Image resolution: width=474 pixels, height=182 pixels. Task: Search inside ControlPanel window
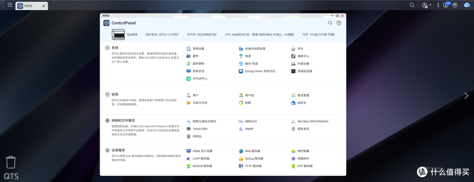pos(330,23)
